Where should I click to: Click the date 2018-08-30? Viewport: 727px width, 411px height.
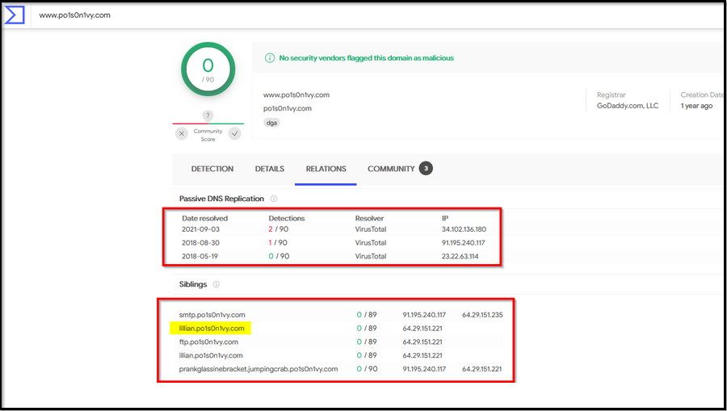[201, 243]
